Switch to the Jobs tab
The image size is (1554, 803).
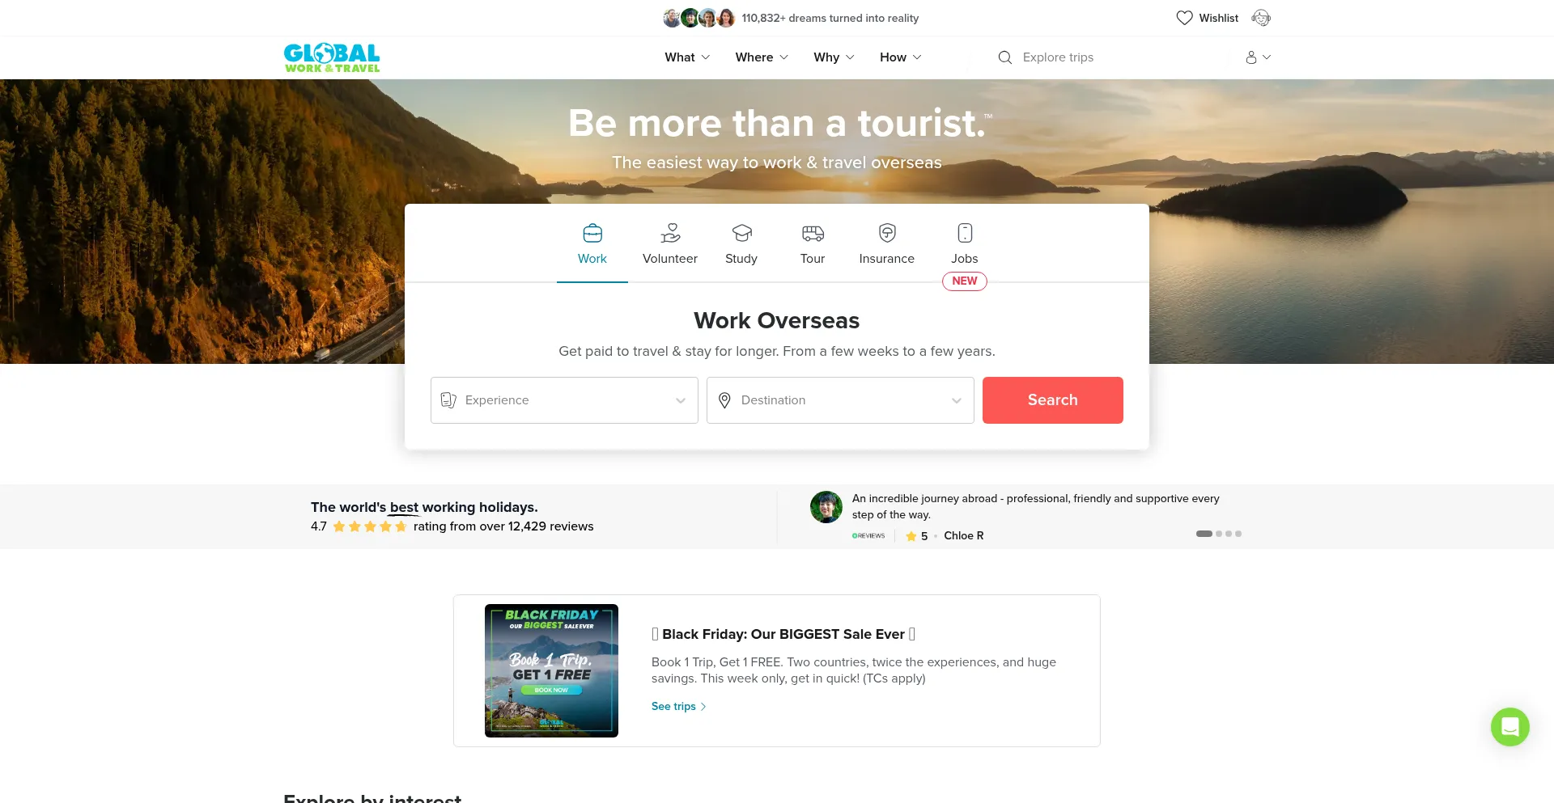pos(965,244)
